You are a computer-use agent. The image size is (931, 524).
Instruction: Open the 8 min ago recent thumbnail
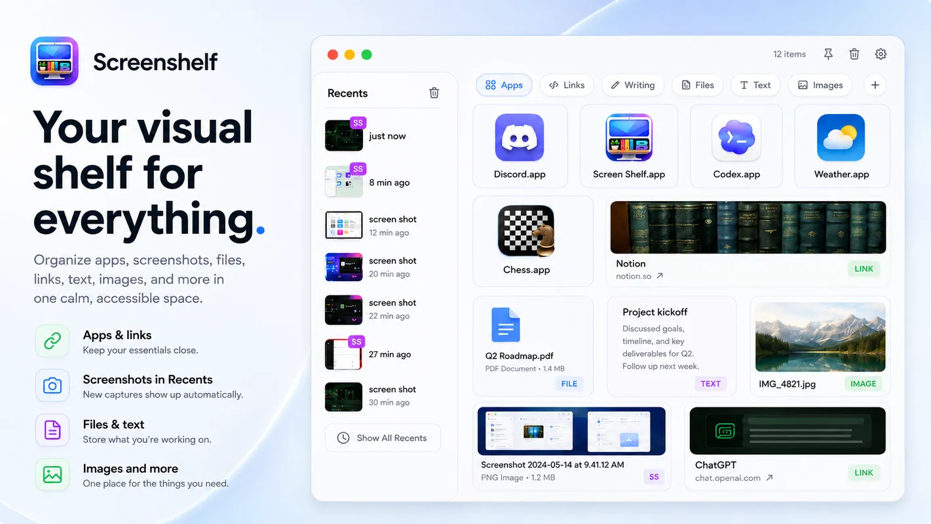(x=344, y=182)
